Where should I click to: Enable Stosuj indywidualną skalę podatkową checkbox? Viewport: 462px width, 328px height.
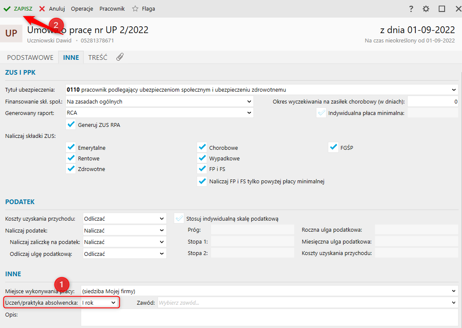[x=179, y=219]
